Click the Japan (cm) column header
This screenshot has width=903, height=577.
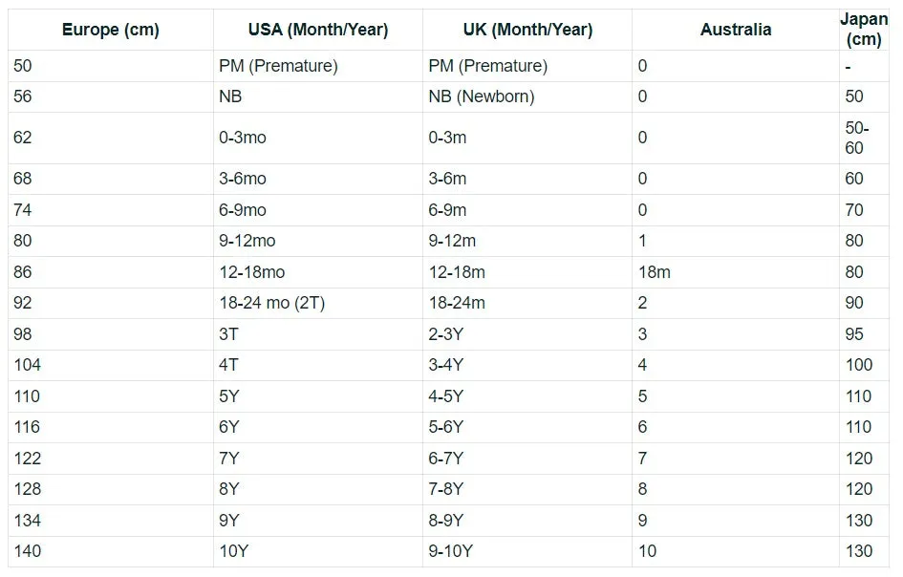click(x=864, y=30)
